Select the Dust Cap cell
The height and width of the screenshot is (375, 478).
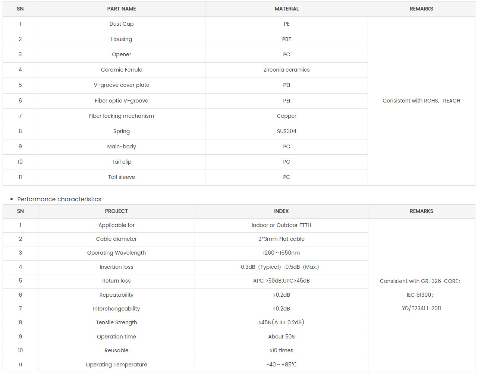click(122, 24)
